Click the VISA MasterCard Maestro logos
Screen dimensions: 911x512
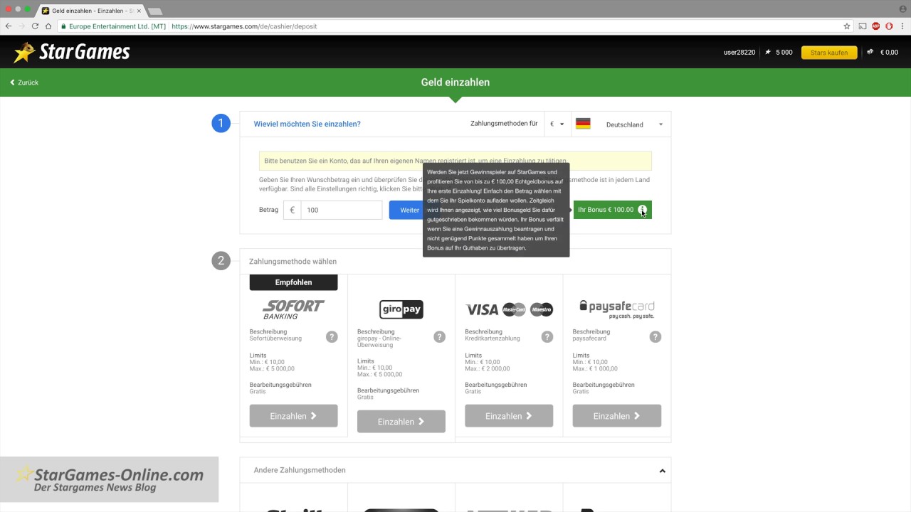tap(509, 309)
